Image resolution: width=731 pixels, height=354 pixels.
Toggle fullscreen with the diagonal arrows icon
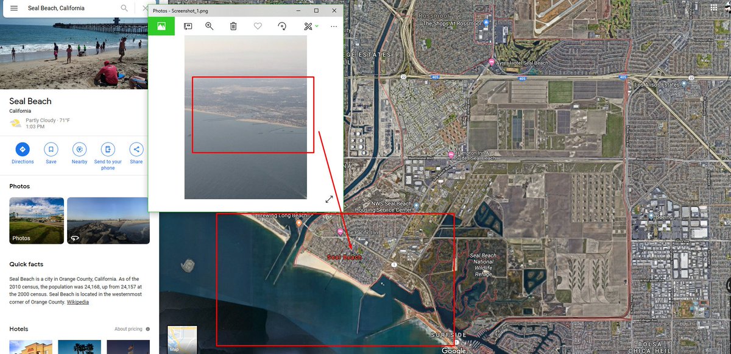(x=329, y=199)
